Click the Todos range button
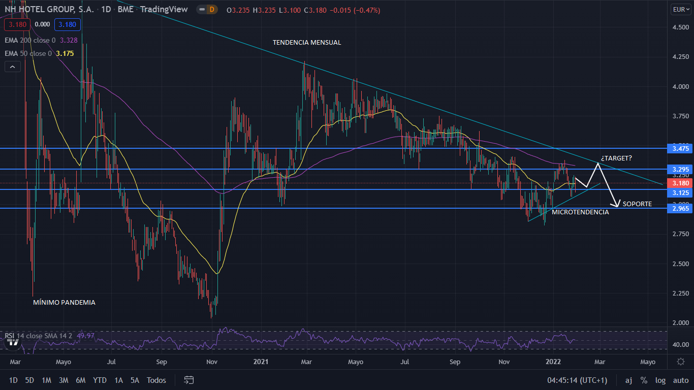Viewport: 694px width, 390px height. pos(156,380)
